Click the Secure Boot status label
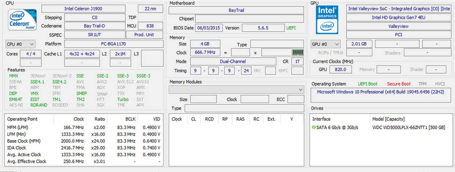455x172 pixels. (x=399, y=84)
